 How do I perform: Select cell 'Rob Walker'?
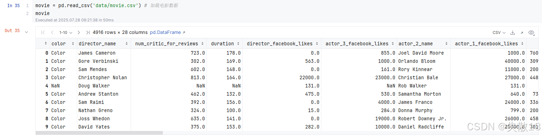(x=412, y=86)
